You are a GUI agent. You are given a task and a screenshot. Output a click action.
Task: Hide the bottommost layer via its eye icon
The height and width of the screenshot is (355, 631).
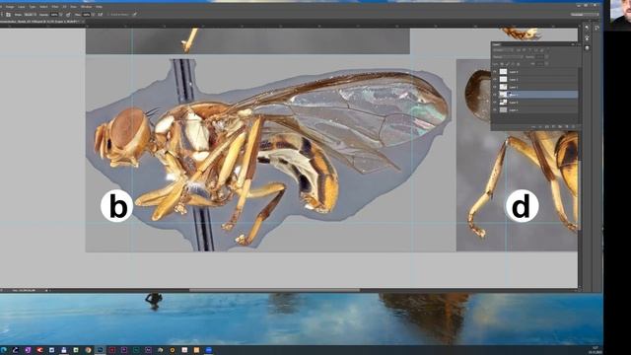click(494, 109)
